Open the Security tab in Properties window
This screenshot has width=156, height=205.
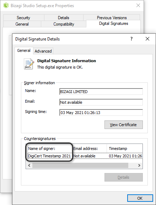(23, 18)
